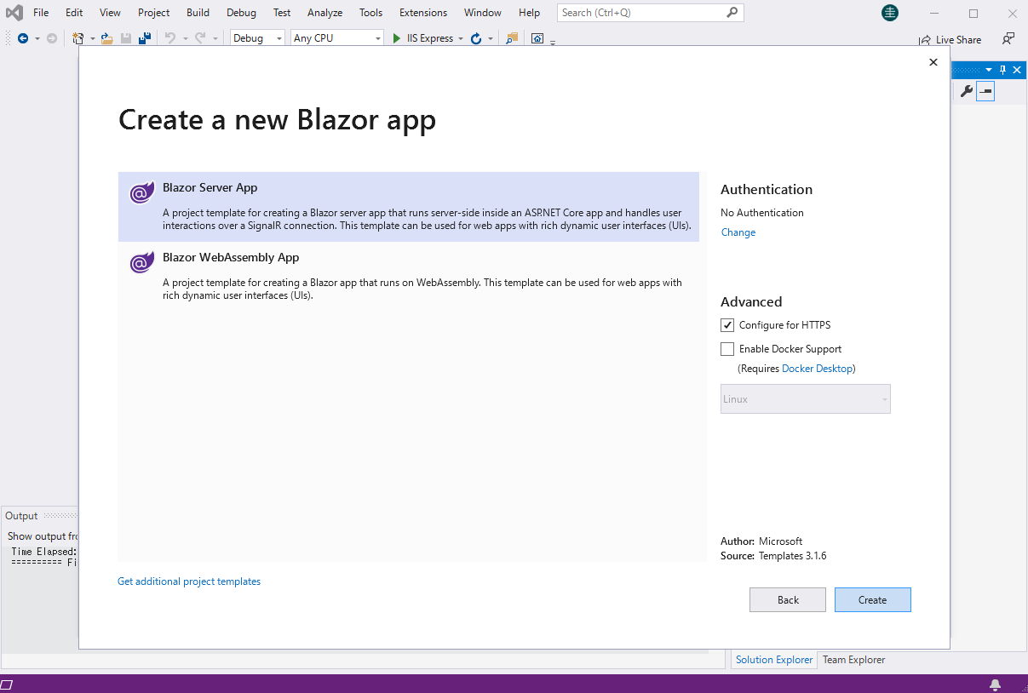Uncheck Configure for HTTPS

[x=727, y=324]
